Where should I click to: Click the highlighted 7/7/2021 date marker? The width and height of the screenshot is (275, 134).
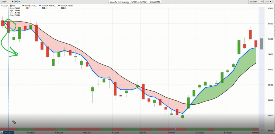(8, 132)
